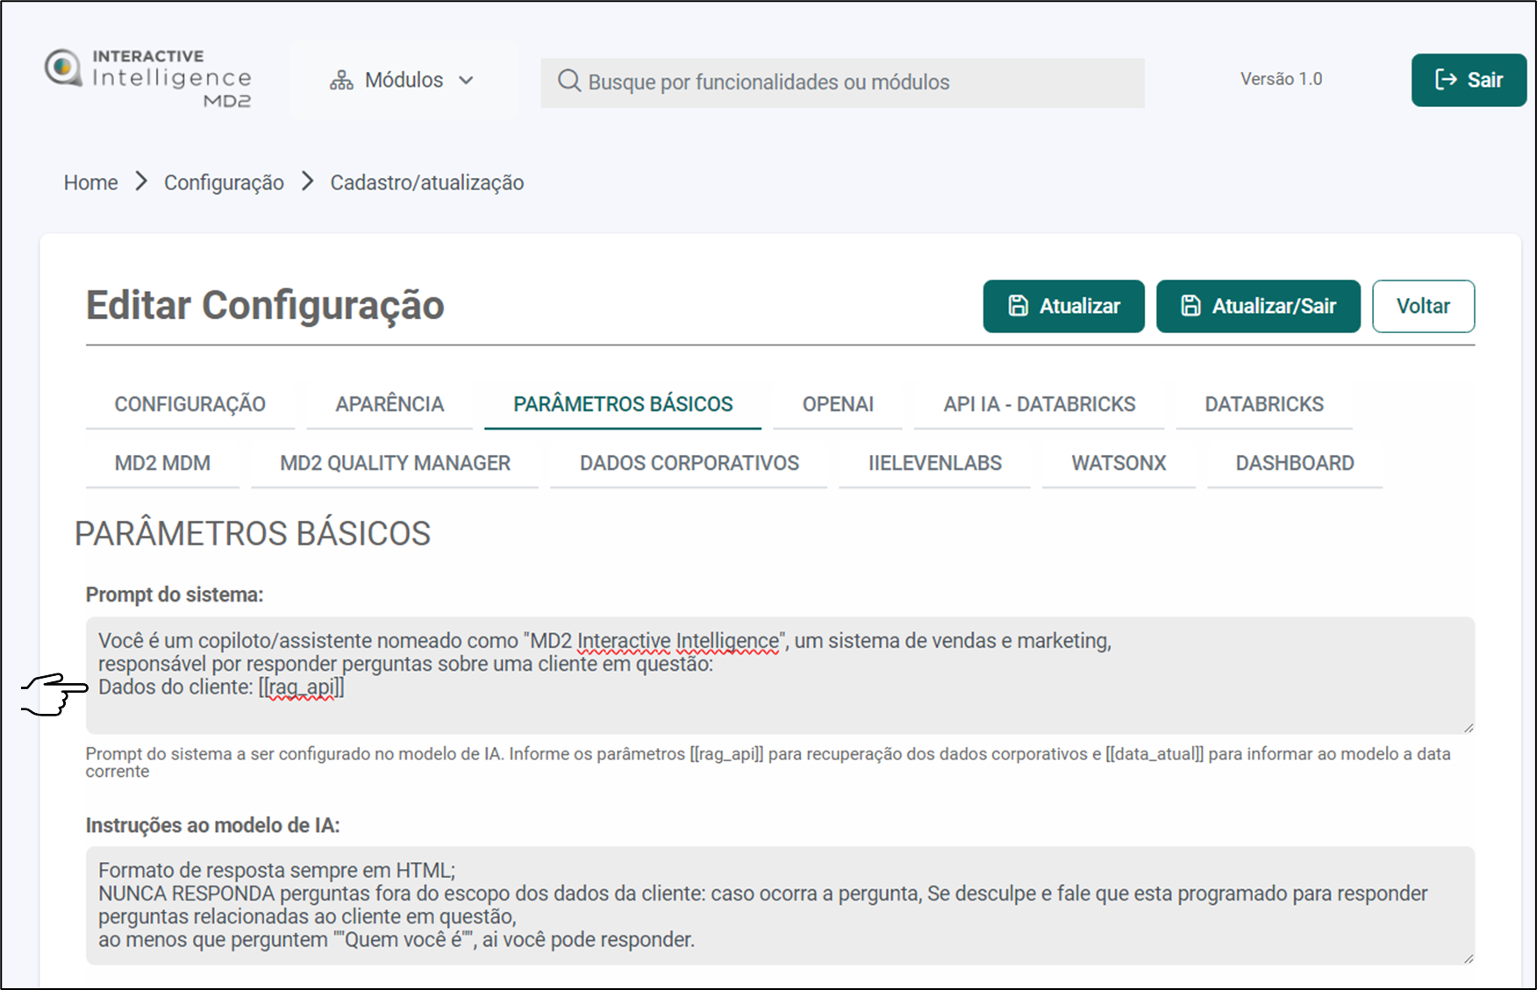Expand the Módulos dropdown chevron
The height and width of the screenshot is (990, 1537).
467,81
